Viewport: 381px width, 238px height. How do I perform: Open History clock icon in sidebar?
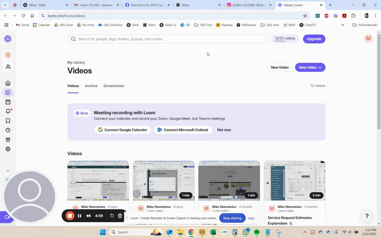8,130
